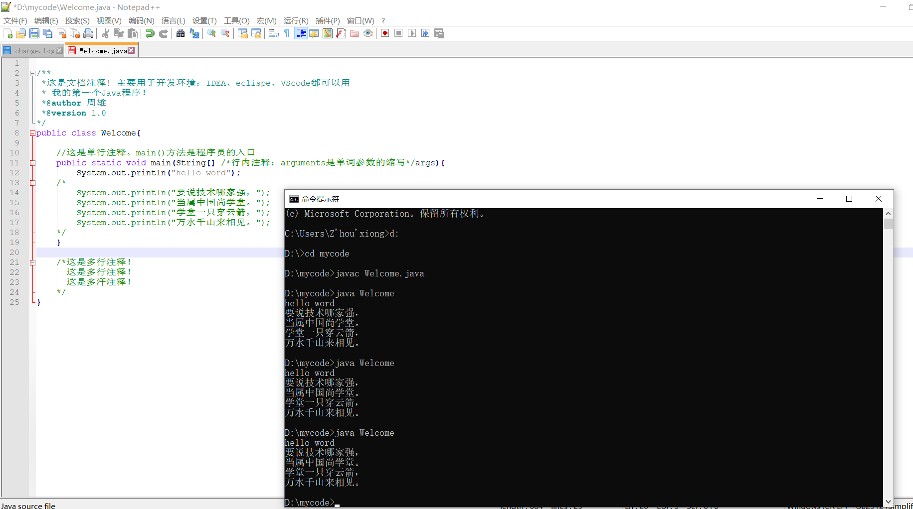Open Replace dialog from toolbar icon
Screen dimensions: 913x509
[x=194, y=33]
